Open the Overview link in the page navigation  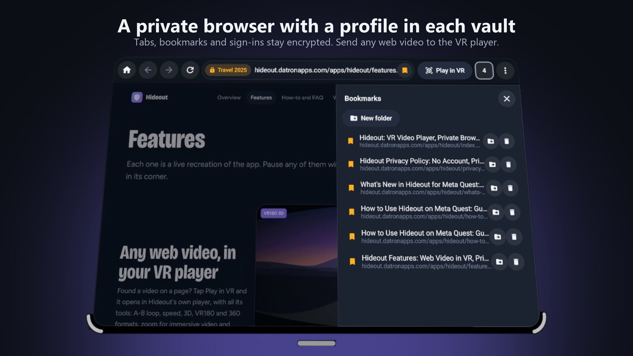pyautogui.click(x=229, y=98)
